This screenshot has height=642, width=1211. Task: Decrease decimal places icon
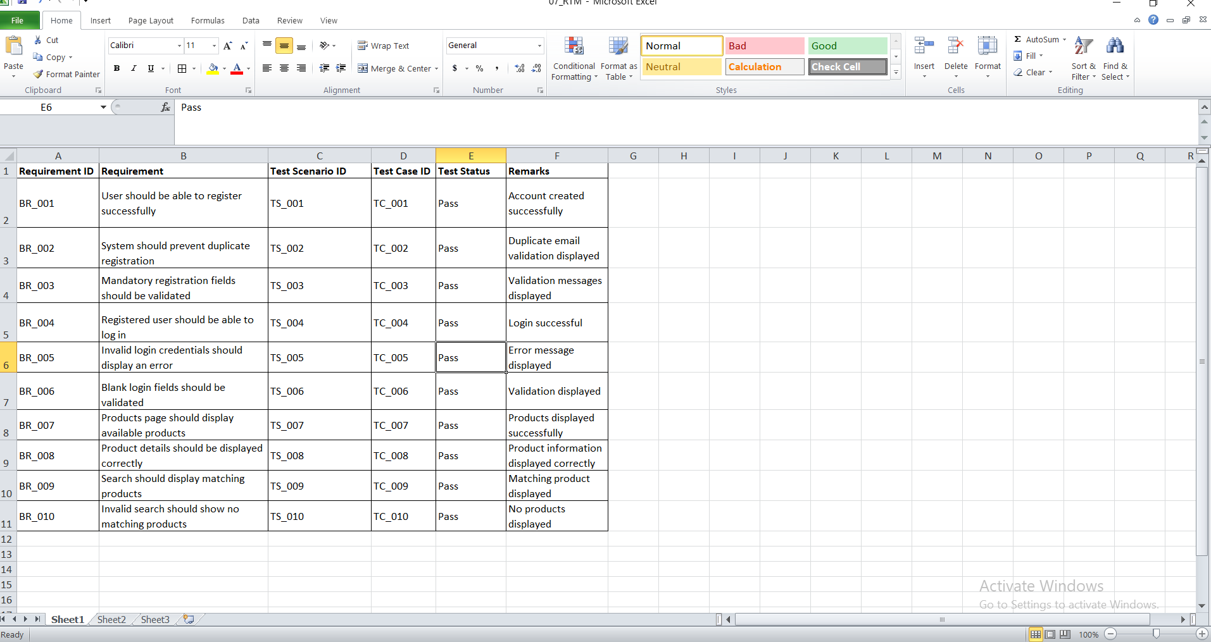(536, 68)
